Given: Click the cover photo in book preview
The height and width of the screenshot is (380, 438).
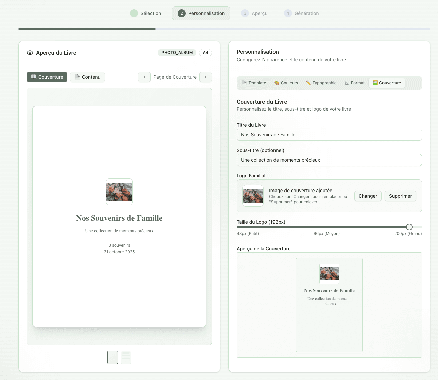Looking at the screenshot, I should point(119,192).
